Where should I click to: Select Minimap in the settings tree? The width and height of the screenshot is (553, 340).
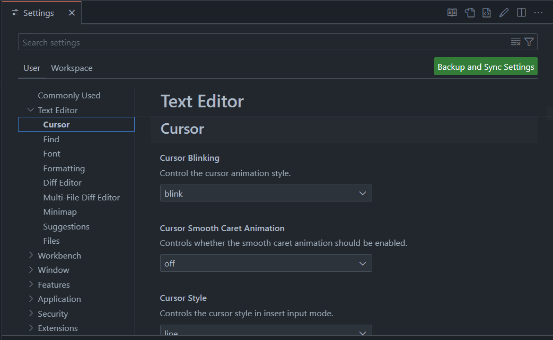(x=60, y=212)
